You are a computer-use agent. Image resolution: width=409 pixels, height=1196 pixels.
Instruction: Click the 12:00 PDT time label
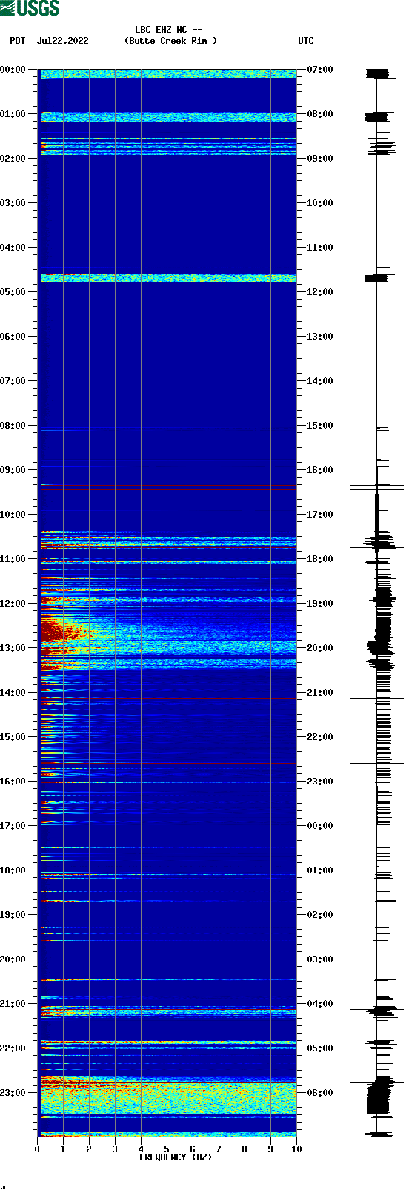coord(13,604)
